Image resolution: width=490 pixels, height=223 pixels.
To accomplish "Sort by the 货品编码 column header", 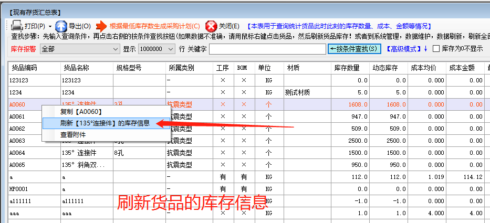I will [x=25, y=68].
